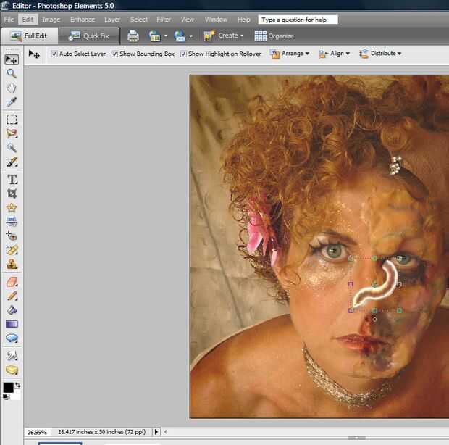Open the Window menu

coord(216,20)
